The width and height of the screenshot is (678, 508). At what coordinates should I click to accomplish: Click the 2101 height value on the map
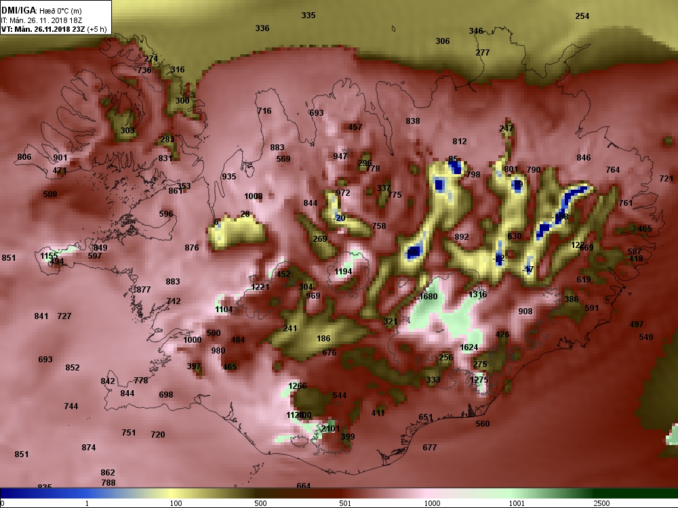tap(330, 429)
